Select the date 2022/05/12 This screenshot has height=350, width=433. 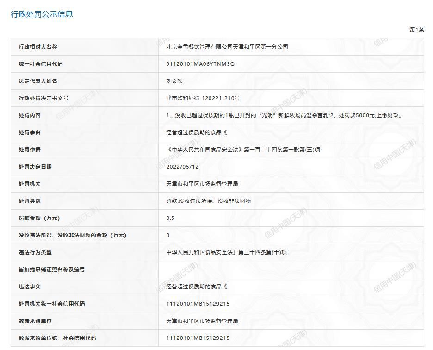[182, 167]
